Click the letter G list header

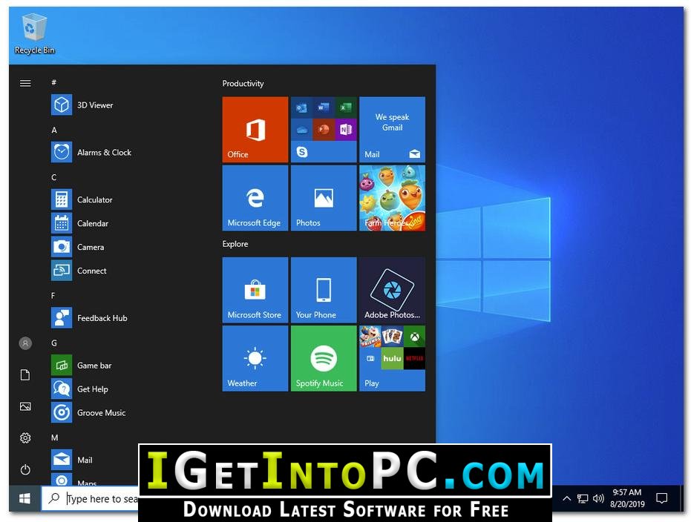pos(53,343)
